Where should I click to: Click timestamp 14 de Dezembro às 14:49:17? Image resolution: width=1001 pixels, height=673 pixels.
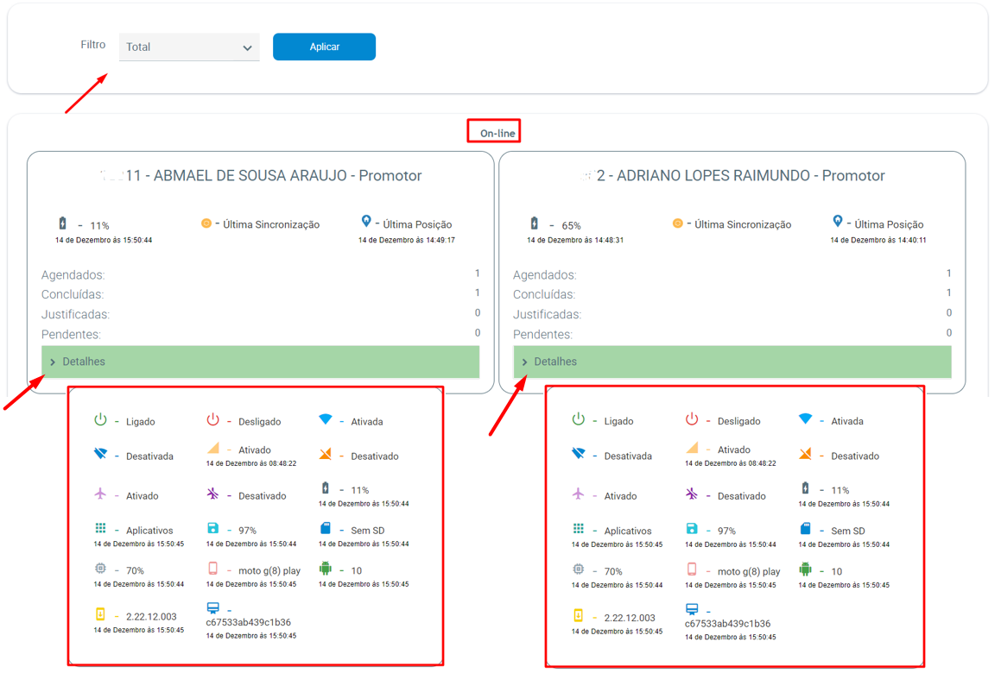pos(407,241)
